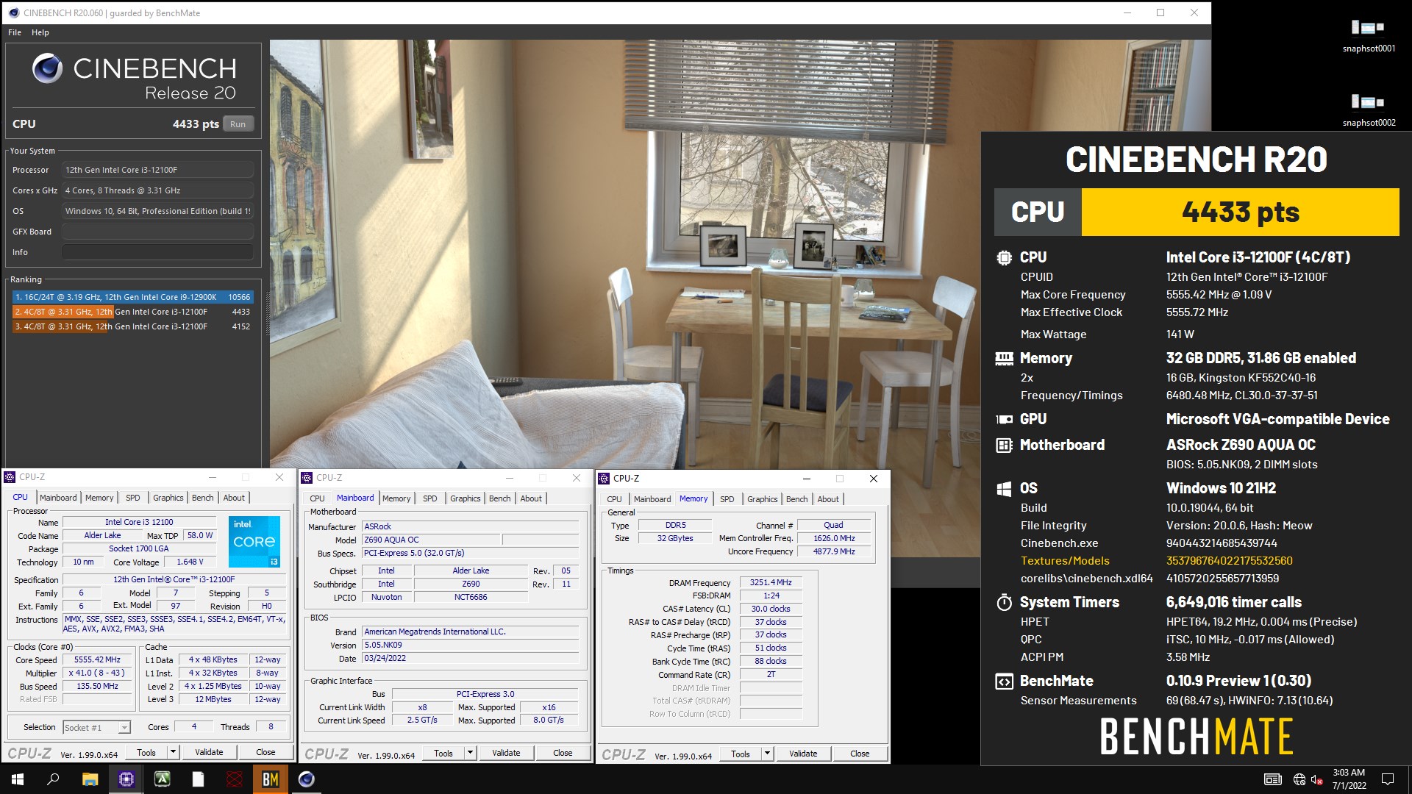Click Validate in Memory CPU-Z window
Image resolution: width=1412 pixels, height=794 pixels.
coord(803,754)
